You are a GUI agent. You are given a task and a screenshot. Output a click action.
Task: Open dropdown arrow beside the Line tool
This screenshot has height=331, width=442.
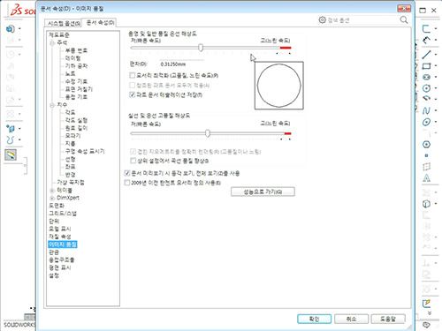pos(436,55)
